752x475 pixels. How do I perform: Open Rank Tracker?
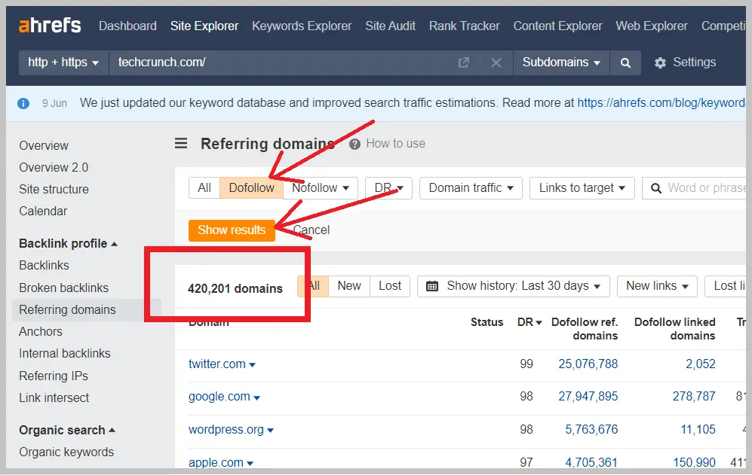(x=464, y=26)
